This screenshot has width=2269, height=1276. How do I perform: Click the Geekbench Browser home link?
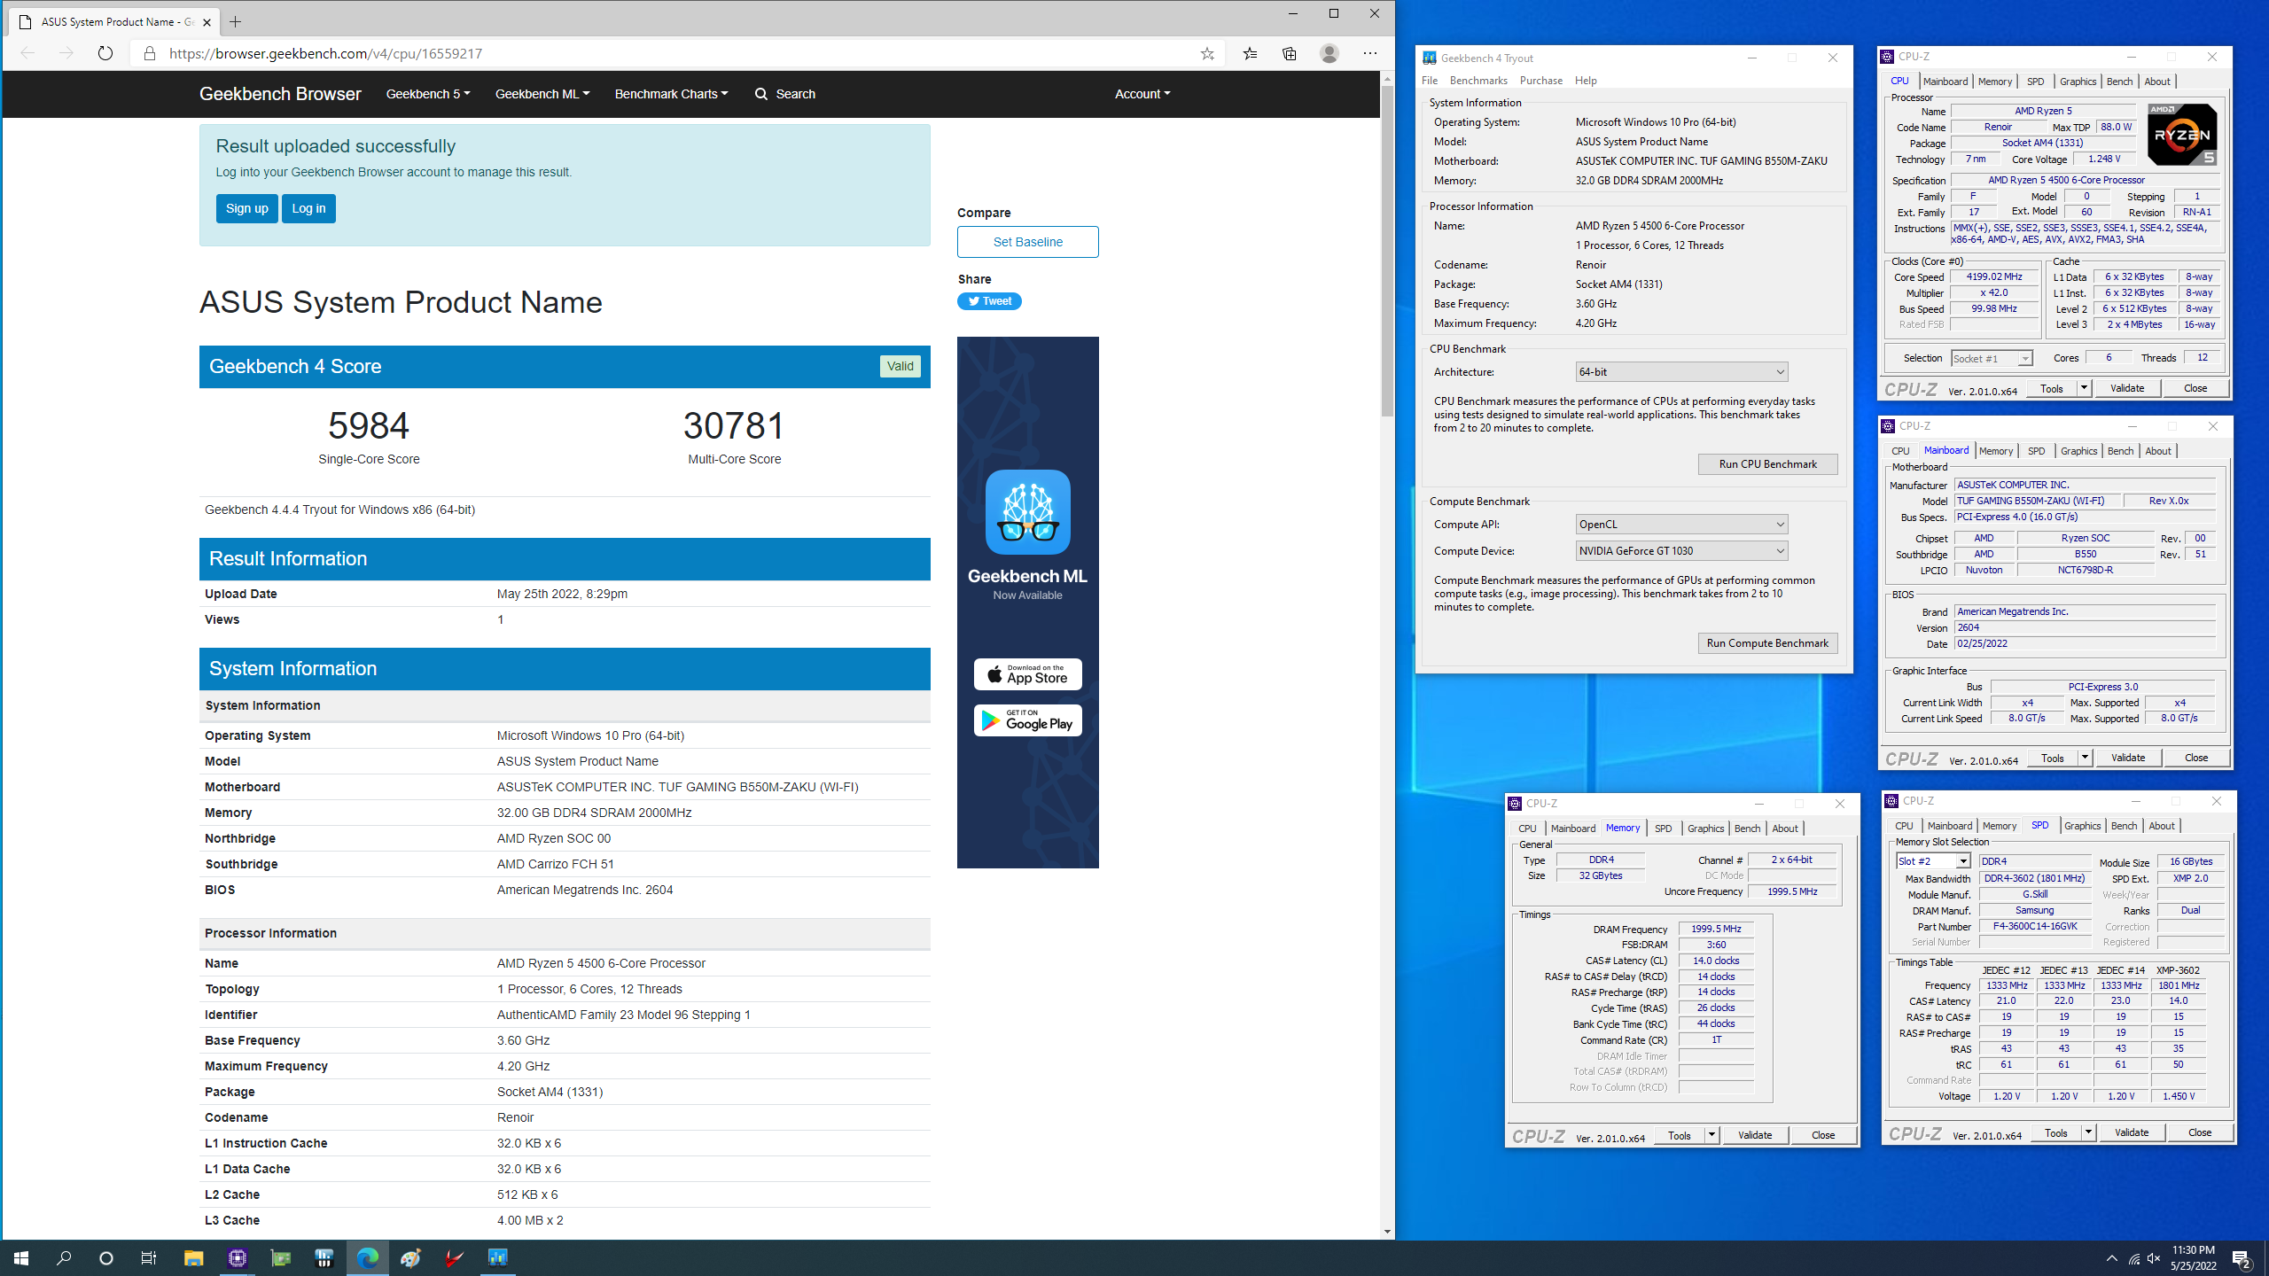280,94
